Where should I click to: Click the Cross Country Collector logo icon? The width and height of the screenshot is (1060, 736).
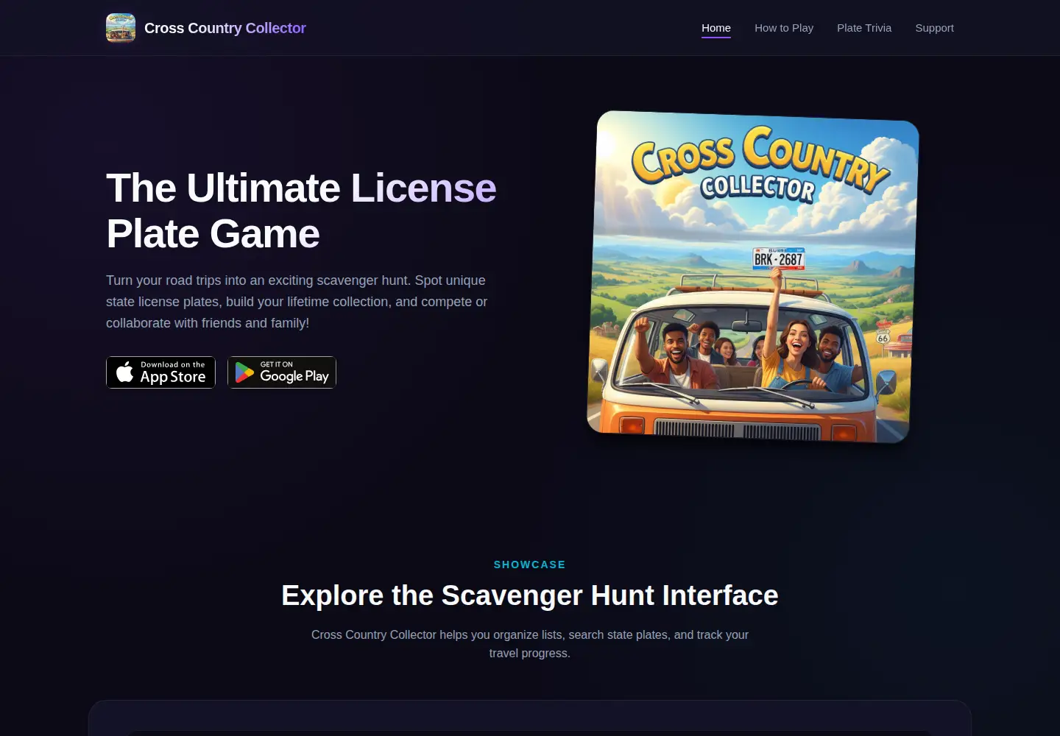(x=121, y=28)
